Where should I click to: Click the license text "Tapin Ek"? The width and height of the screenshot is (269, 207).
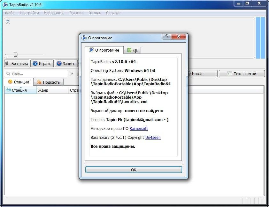pos(114,119)
